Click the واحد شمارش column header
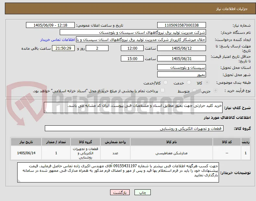The image size is (256, 201). [115, 142]
